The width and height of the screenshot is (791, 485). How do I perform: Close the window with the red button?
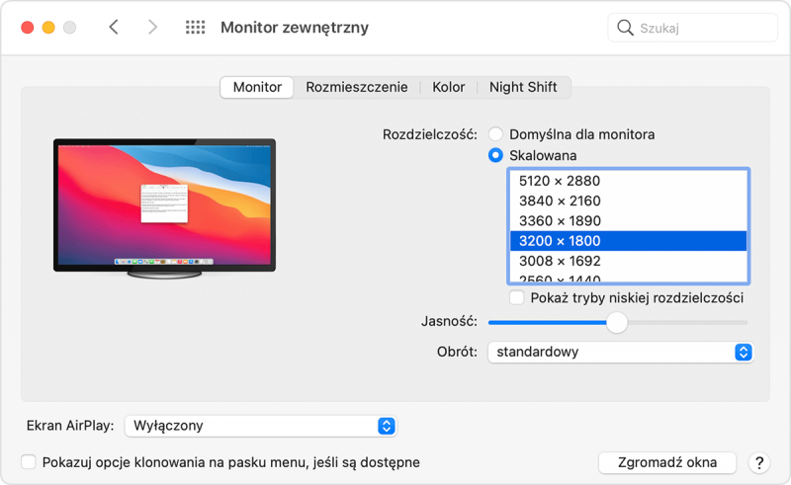[x=28, y=28]
